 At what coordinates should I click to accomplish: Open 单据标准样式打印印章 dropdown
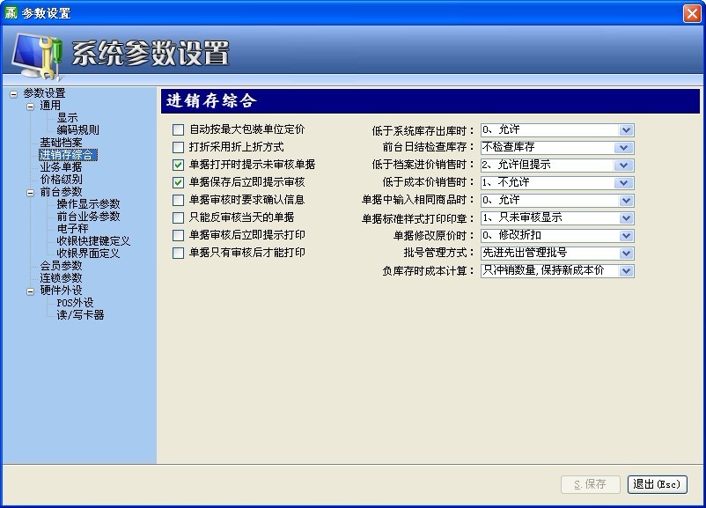coord(626,218)
